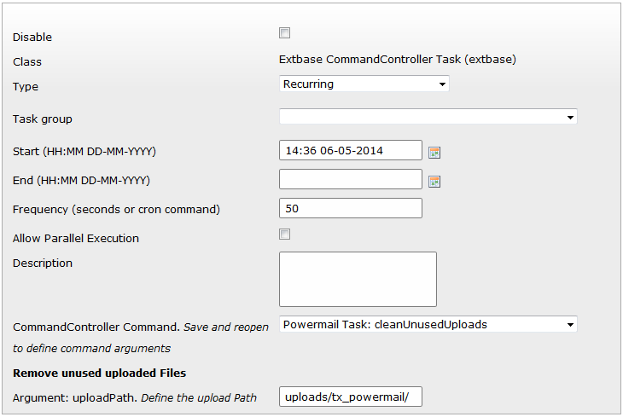This screenshot has height=417, width=623.
Task: Click the empty End date field
Action: tap(350, 179)
